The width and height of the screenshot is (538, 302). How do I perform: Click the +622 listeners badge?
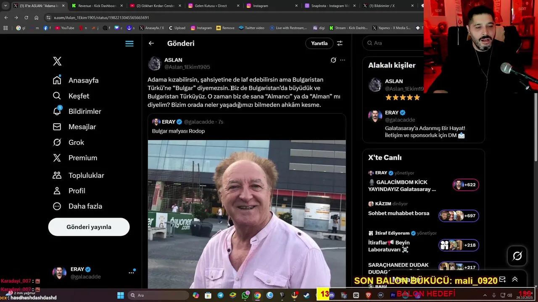click(466, 185)
